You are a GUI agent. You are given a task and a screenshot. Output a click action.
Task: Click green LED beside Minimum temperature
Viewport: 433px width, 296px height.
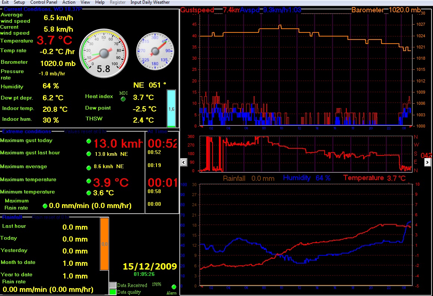[89, 193]
